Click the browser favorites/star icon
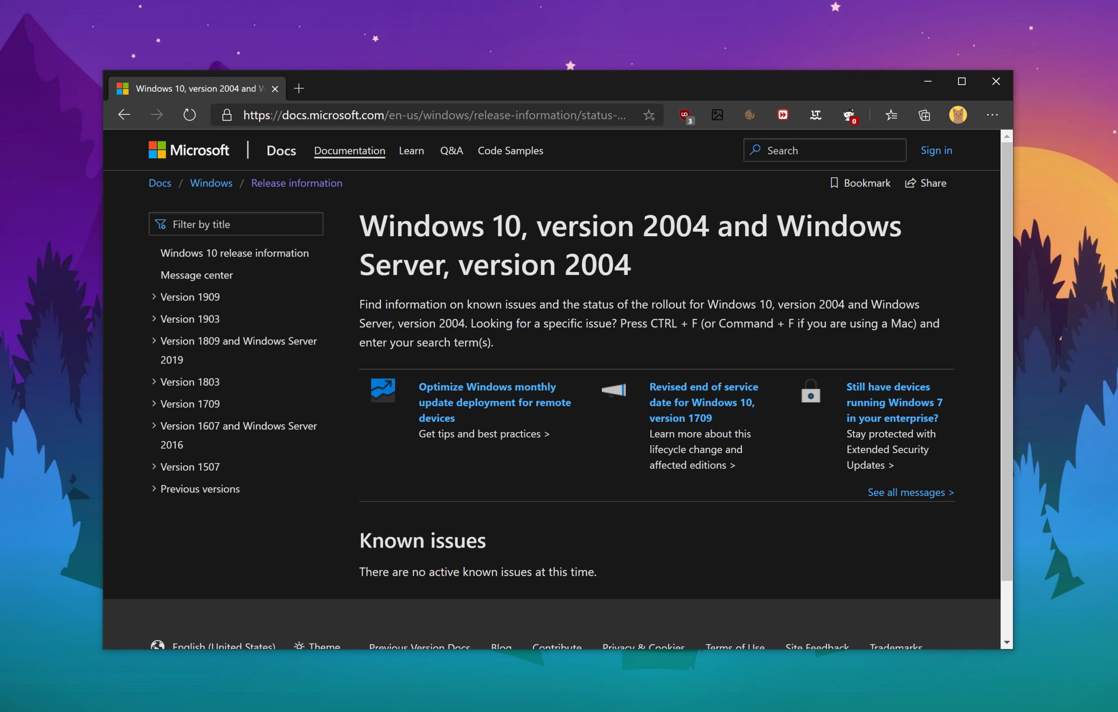The image size is (1118, 712). (649, 115)
